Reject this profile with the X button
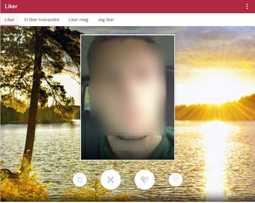This screenshot has width=255, height=203. coord(110,180)
